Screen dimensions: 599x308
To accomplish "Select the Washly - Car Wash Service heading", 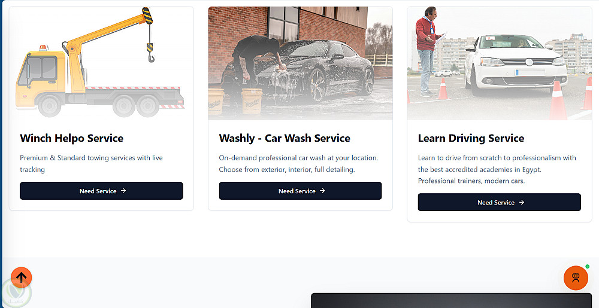I will click(285, 138).
